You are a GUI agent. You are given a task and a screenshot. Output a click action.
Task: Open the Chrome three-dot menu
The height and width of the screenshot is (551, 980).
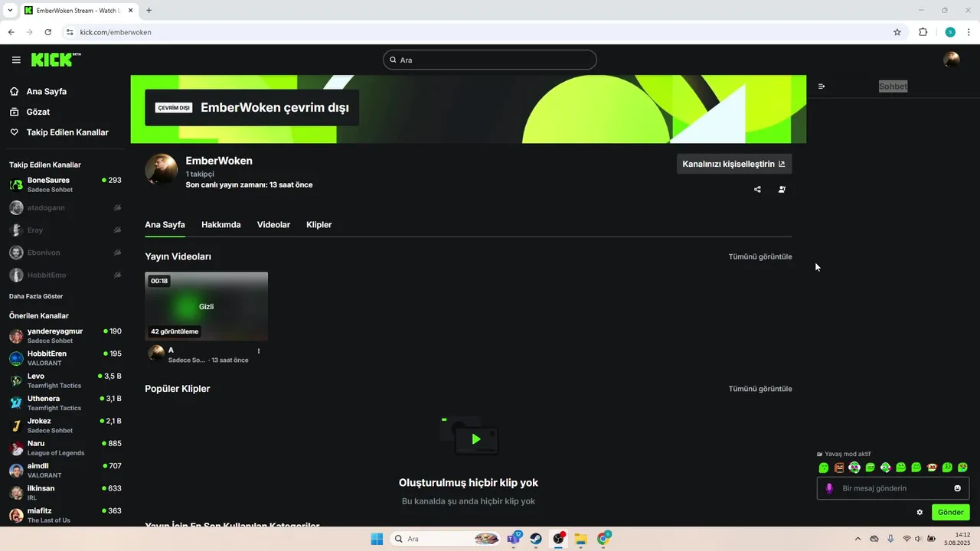pos(967,32)
